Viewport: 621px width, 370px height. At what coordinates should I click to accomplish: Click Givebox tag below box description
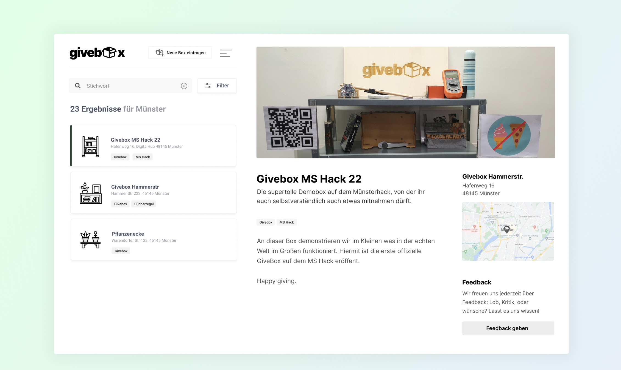click(266, 222)
